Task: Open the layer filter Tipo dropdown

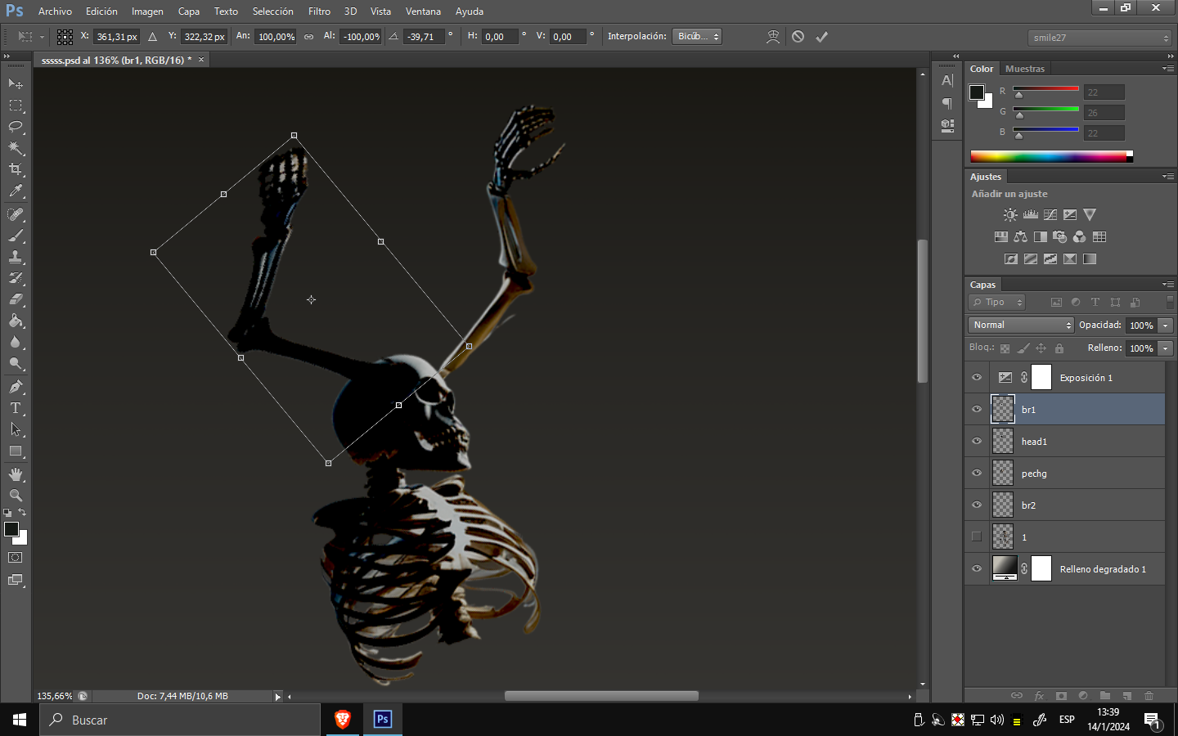Action: coord(997,303)
